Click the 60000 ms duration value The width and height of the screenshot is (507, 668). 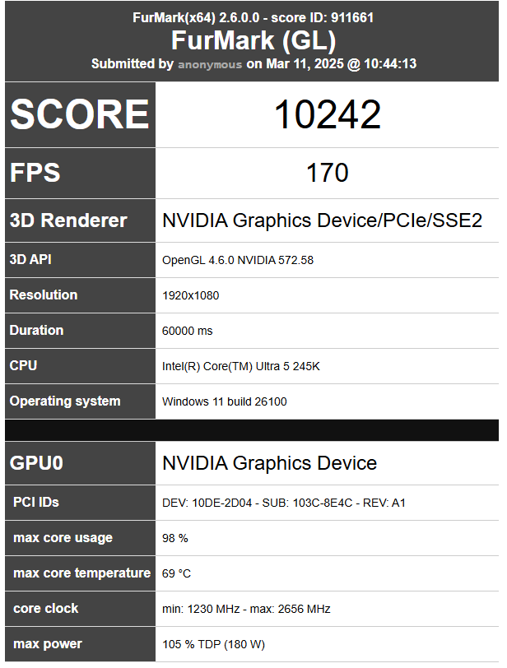pyautogui.click(x=188, y=331)
